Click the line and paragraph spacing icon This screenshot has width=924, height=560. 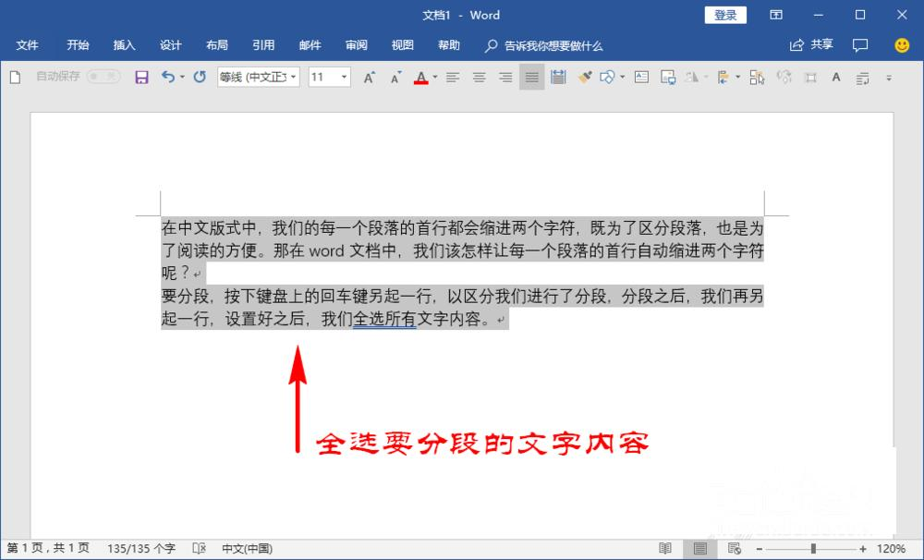coord(863,78)
